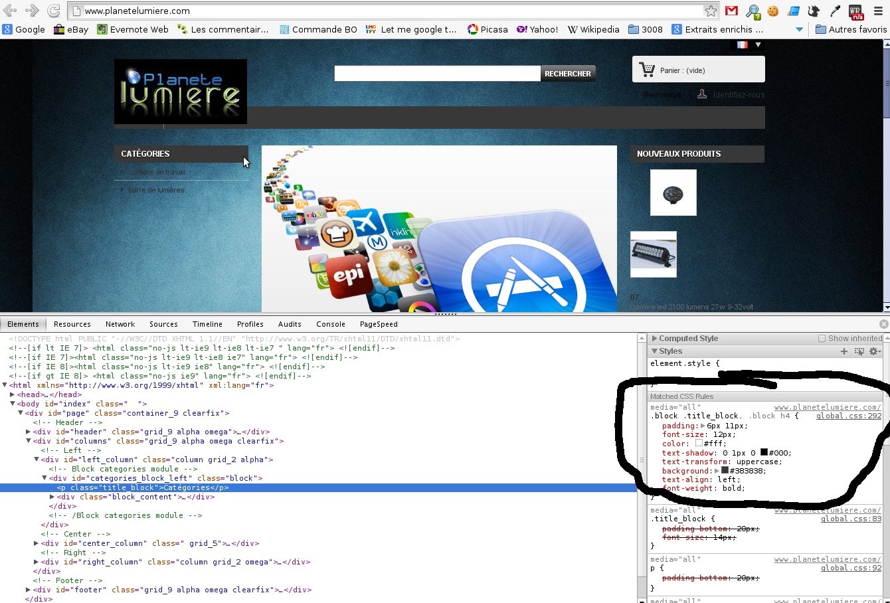Expand the div id="footer" node
This screenshot has width=890, height=603.
click(29, 590)
